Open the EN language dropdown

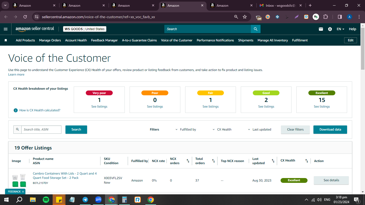[340, 29]
